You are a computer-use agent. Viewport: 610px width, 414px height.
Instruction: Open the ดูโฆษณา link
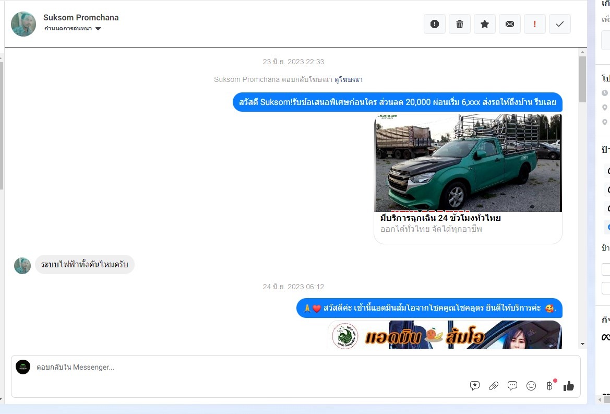point(349,79)
